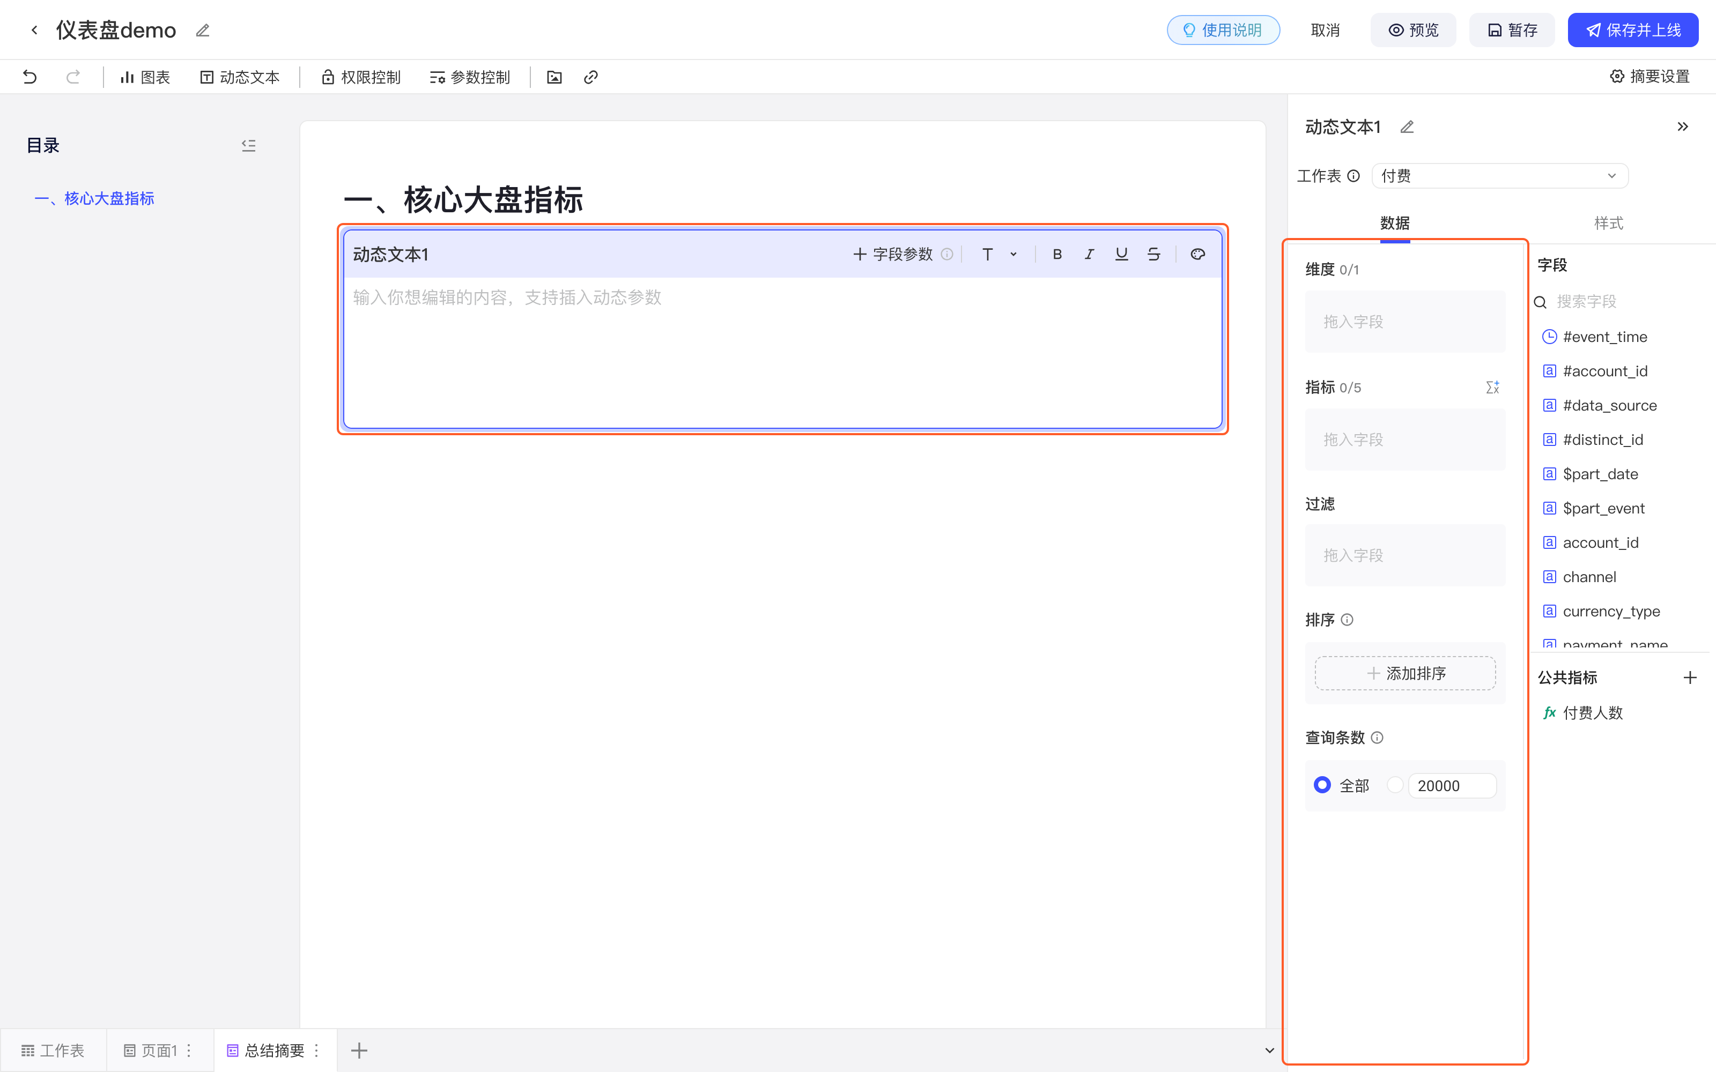This screenshot has height=1072, width=1716.
Task: Select the 全部 radio option
Action: coord(1322,785)
